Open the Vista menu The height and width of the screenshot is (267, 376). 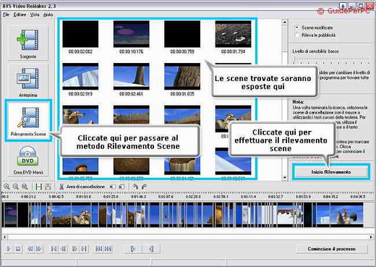click(35, 14)
